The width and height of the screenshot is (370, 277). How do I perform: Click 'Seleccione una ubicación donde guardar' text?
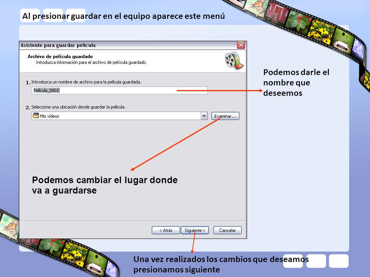pyautogui.click(x=78, y=107)
